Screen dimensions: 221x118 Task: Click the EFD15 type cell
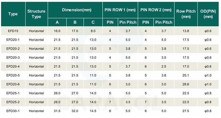pos(13,31)
